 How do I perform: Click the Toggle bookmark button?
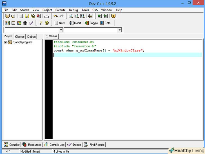pyautogui.click(x=91, y=23)
